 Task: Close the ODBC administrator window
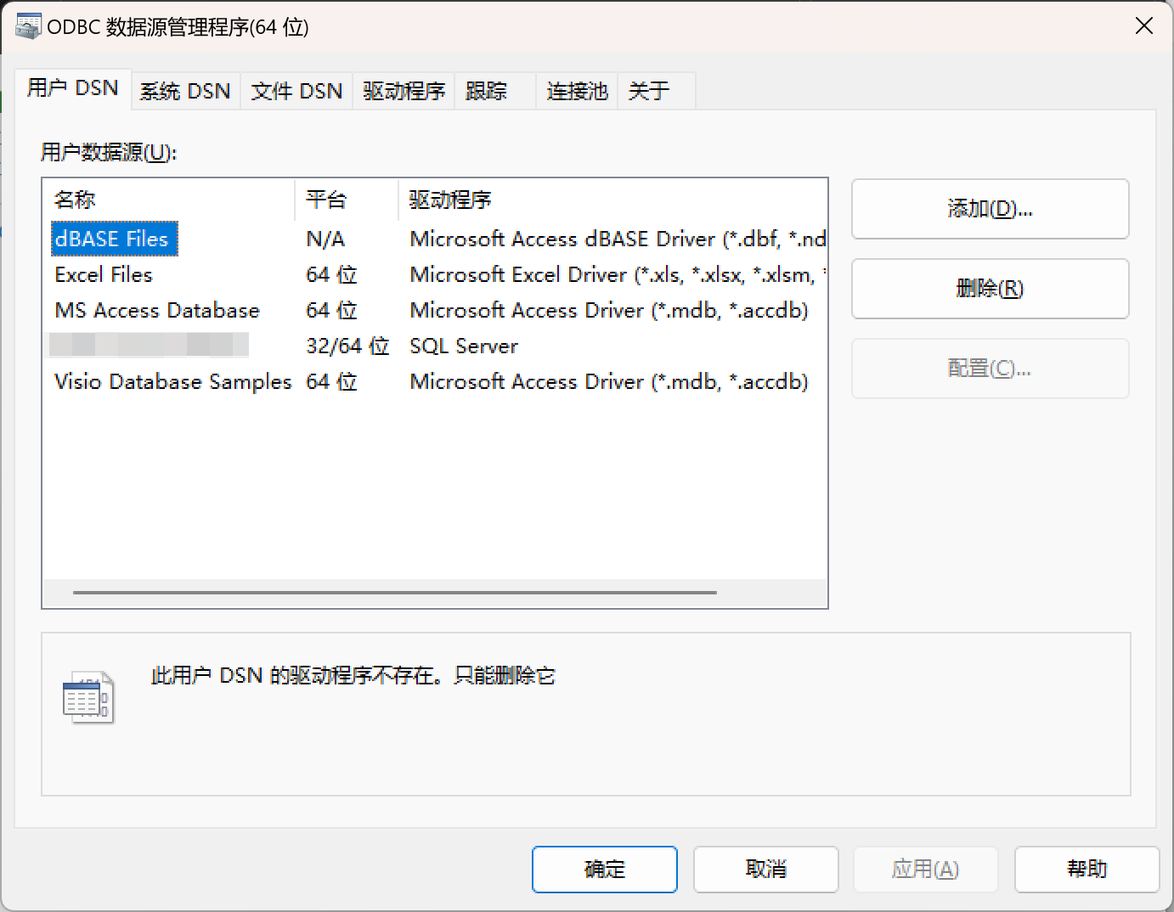[1144, 26]
